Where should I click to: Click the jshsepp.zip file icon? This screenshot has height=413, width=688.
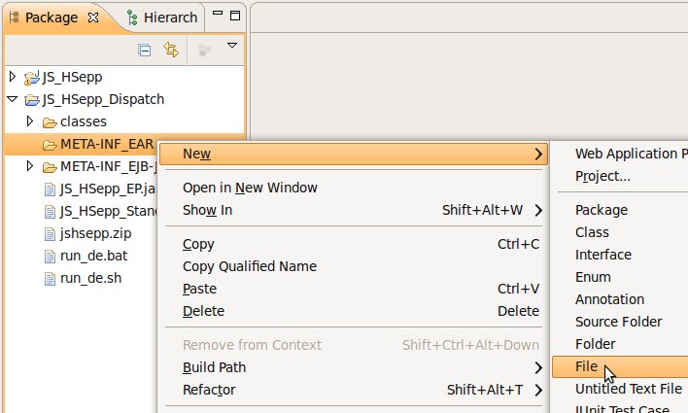[x=51, y=233]
